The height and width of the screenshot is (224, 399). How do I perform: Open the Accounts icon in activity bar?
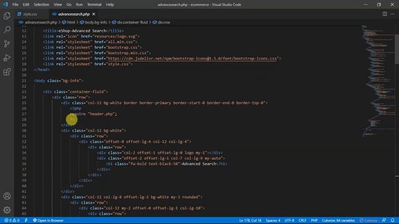7,196
